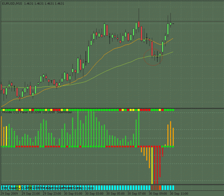Click the 30 Sep 09:00 time label
The image size is (224, 196).
tap(158, 193)
